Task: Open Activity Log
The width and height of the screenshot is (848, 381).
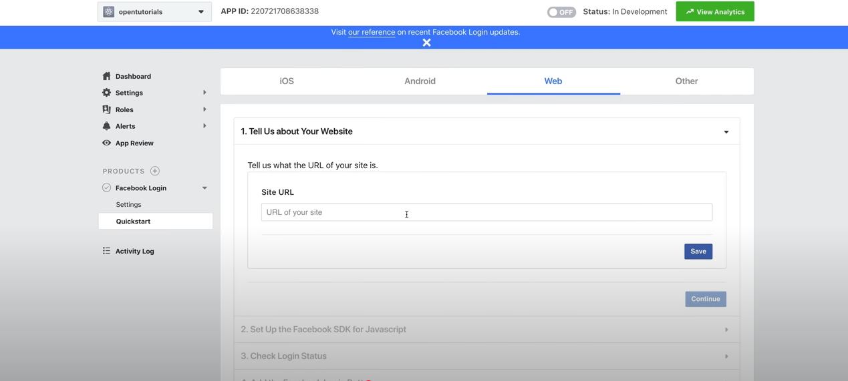Action: [x=134, y=251]
